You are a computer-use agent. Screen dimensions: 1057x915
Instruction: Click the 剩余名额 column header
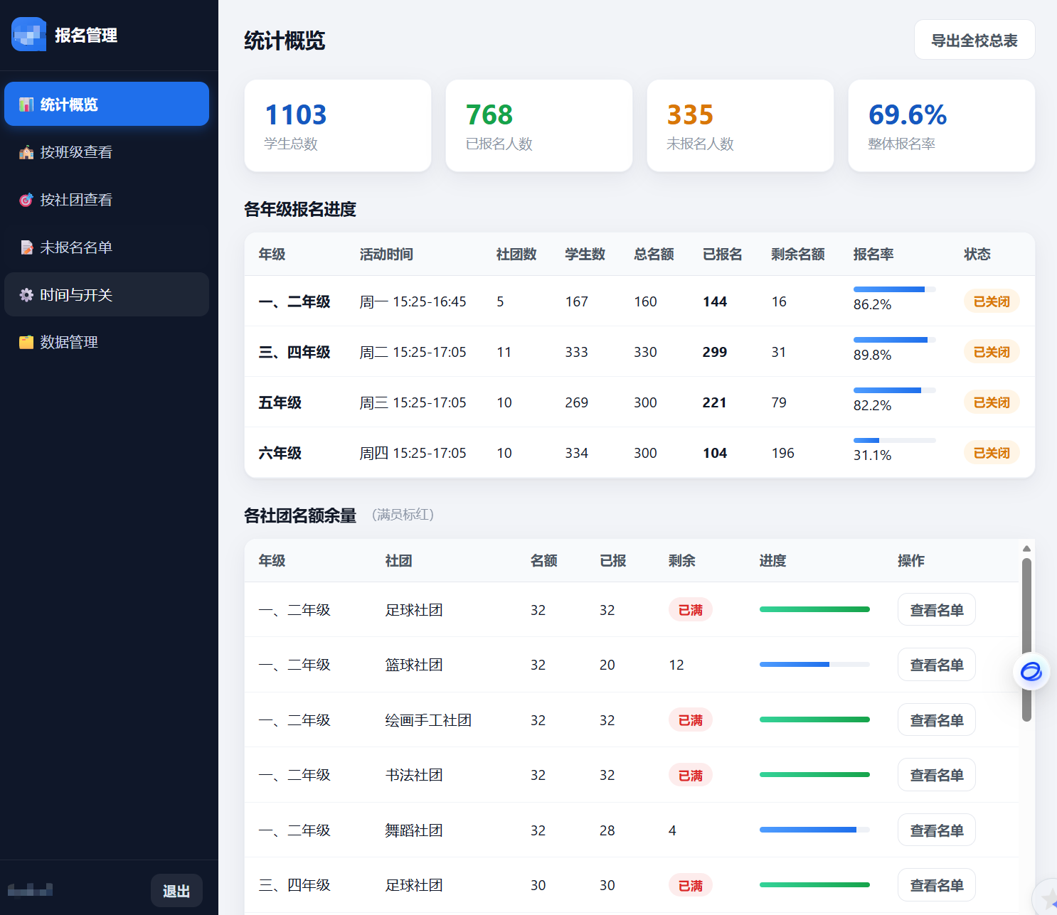798,254
